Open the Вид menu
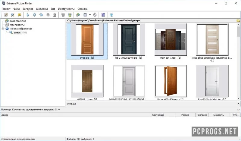Viewport: 241px width, 141px height. 53,9
